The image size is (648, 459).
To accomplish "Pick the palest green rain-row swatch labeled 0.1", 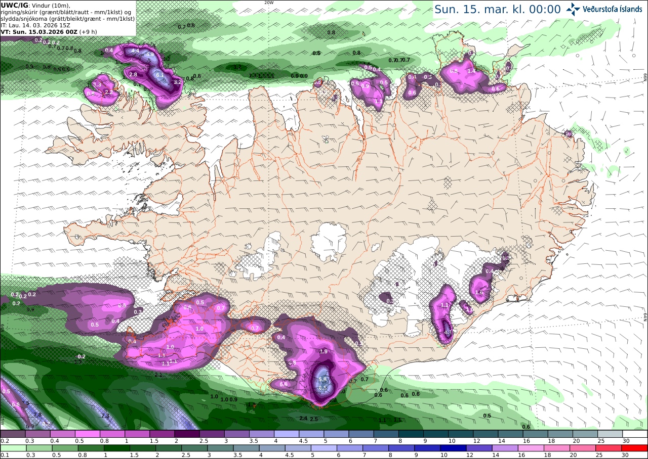I will [x=13, y=448].
